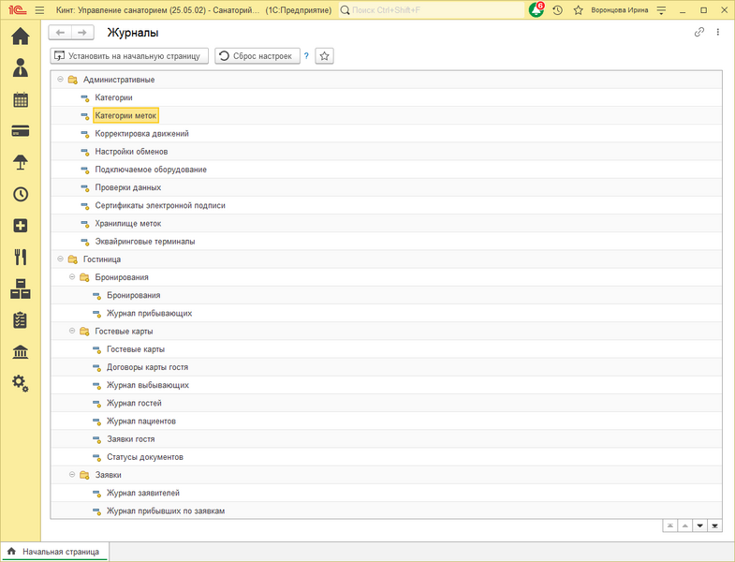735x562 pixels.
Task: Open the clock section icon in sidebar
Action: coord(21,194)
